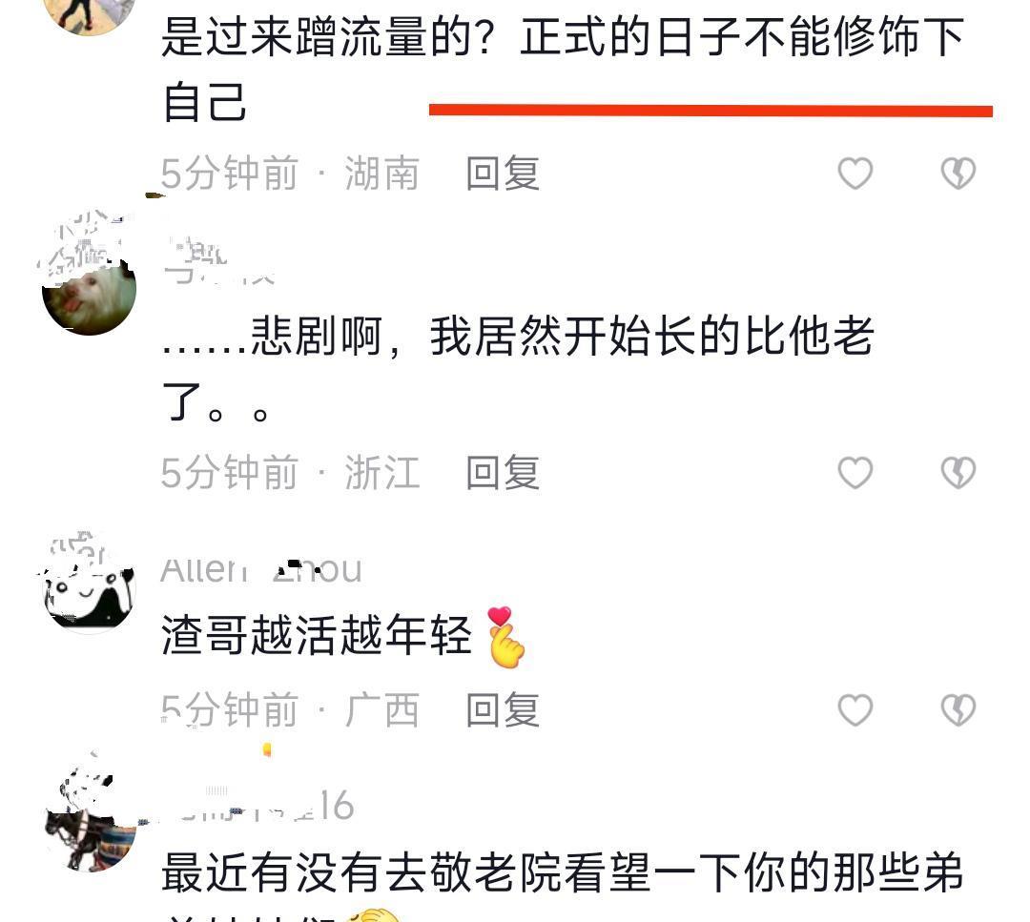The height and width of the screenshot is (922, 1030).
Task: Open the dog avatar profile picture
Action: click(89, 288)
